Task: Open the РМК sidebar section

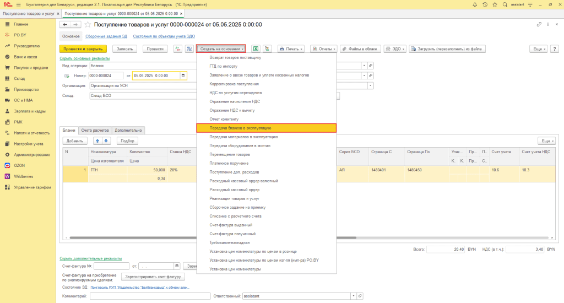Action: pyautogui.click(x=18, y=122)
